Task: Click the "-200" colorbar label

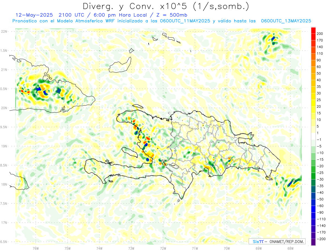Action: 321,239
